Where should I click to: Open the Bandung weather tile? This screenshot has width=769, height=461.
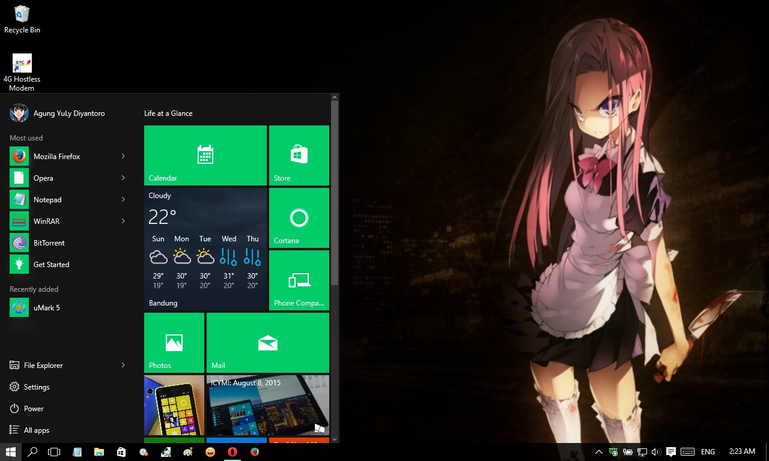click(205, 249)
